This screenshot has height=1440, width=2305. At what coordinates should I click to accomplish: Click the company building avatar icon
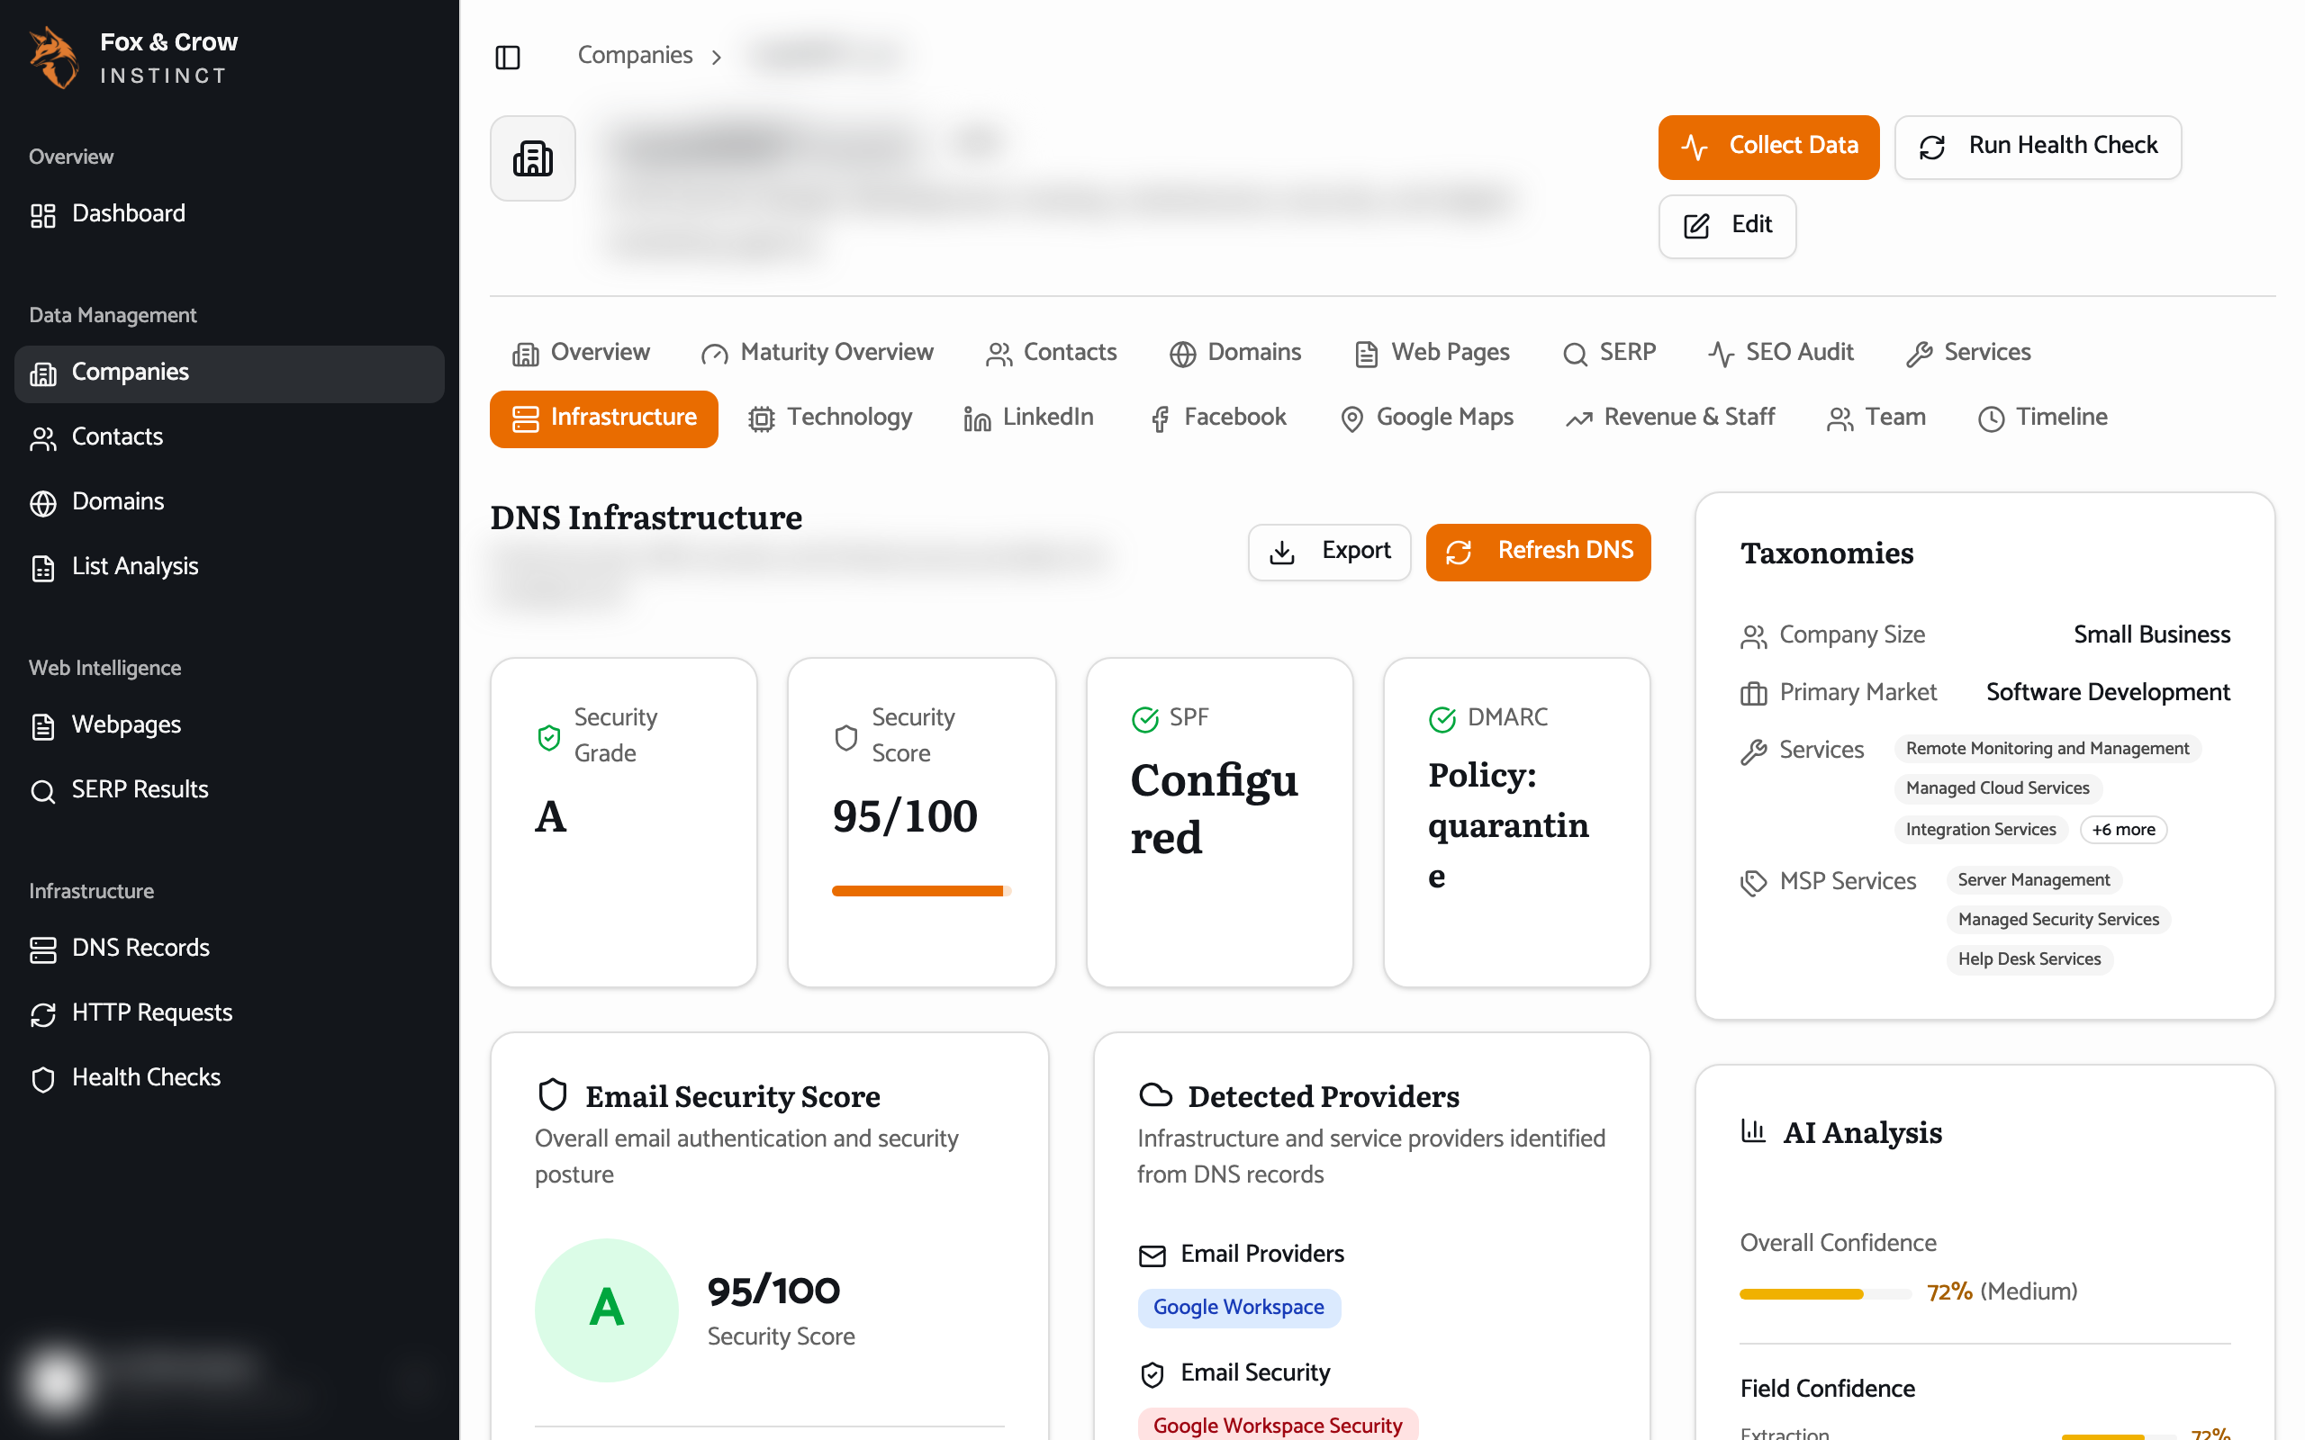coord(532,158)
